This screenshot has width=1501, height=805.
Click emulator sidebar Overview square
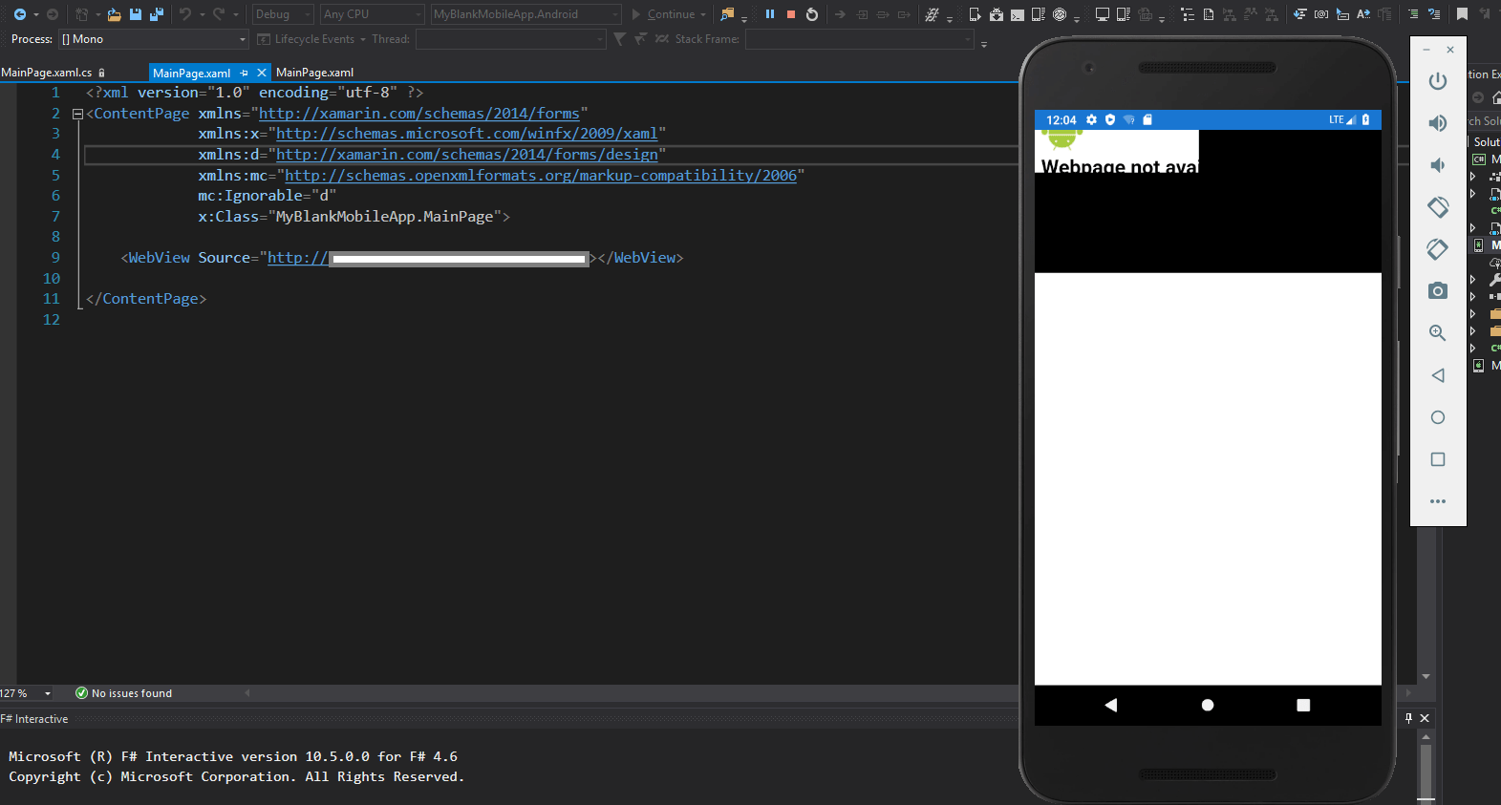coord(1437,459)
